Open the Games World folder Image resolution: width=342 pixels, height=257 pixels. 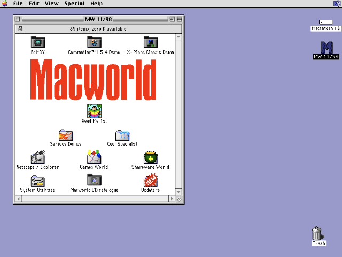tap(94, 157)
